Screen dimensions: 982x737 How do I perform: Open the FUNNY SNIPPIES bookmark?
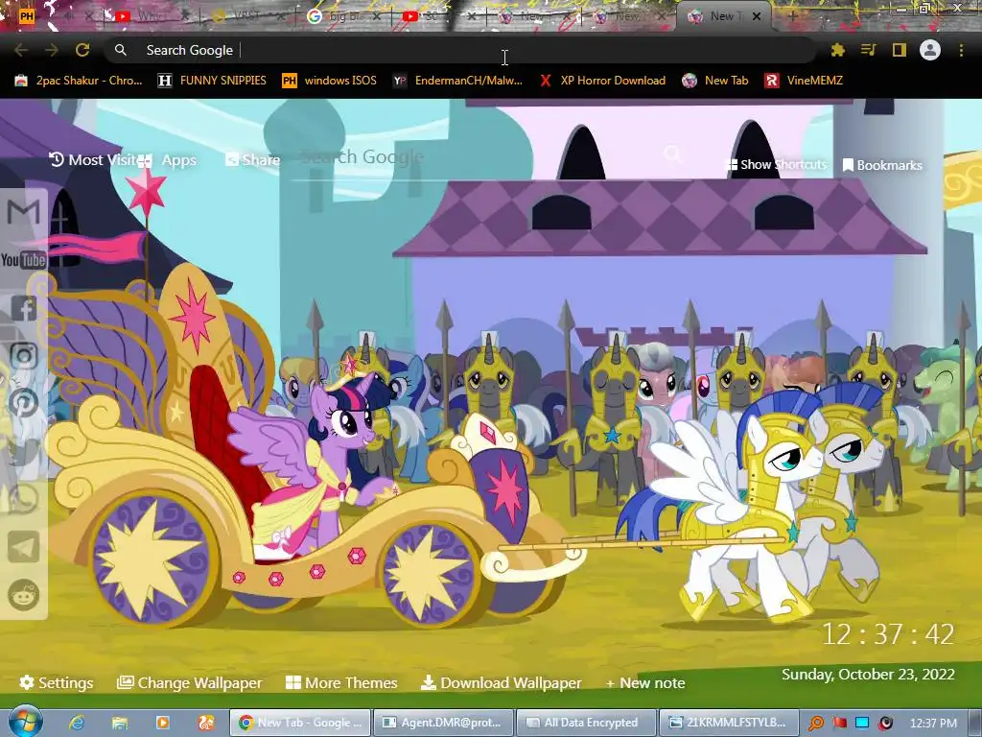pyautogui.click(x=212, y=81)
